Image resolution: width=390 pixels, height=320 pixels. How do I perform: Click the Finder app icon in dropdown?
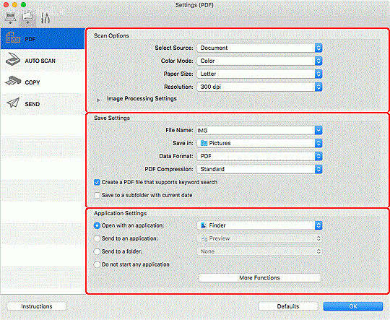(204, 225)
